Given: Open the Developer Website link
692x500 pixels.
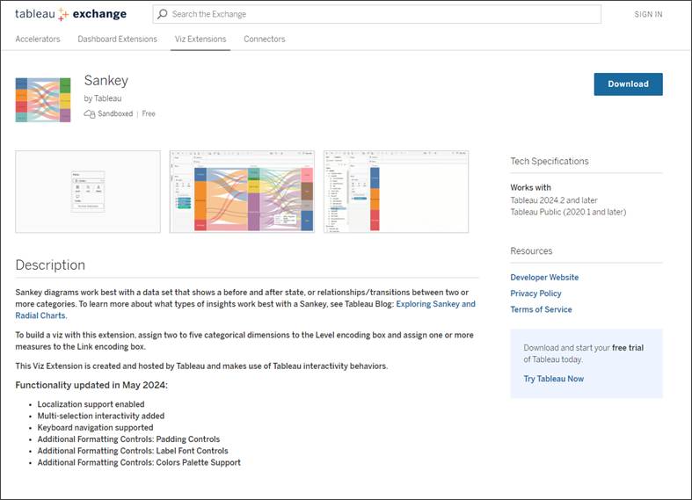Looking at the screenshot, I should (x=544, y=278).
